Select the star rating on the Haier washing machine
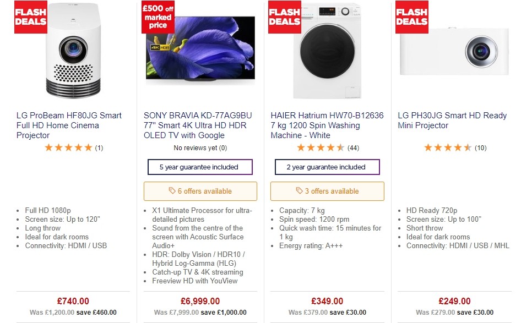Image resolution: width=521 pixels, height=323 pixels. coord(321,147)
